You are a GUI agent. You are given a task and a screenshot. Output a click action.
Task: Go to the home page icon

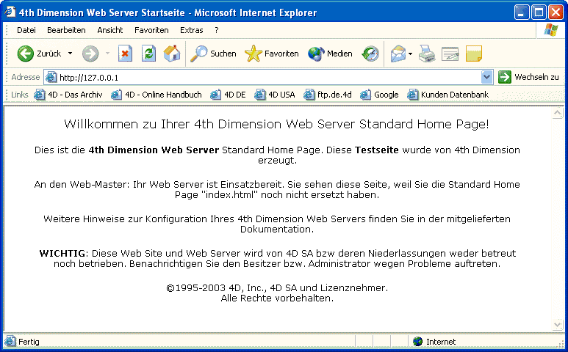171,54
